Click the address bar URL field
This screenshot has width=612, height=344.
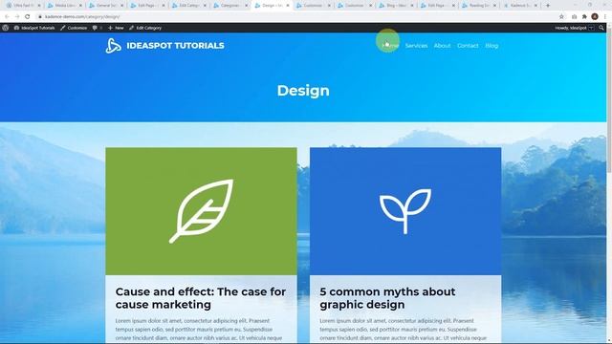click(x=296, y=17)
